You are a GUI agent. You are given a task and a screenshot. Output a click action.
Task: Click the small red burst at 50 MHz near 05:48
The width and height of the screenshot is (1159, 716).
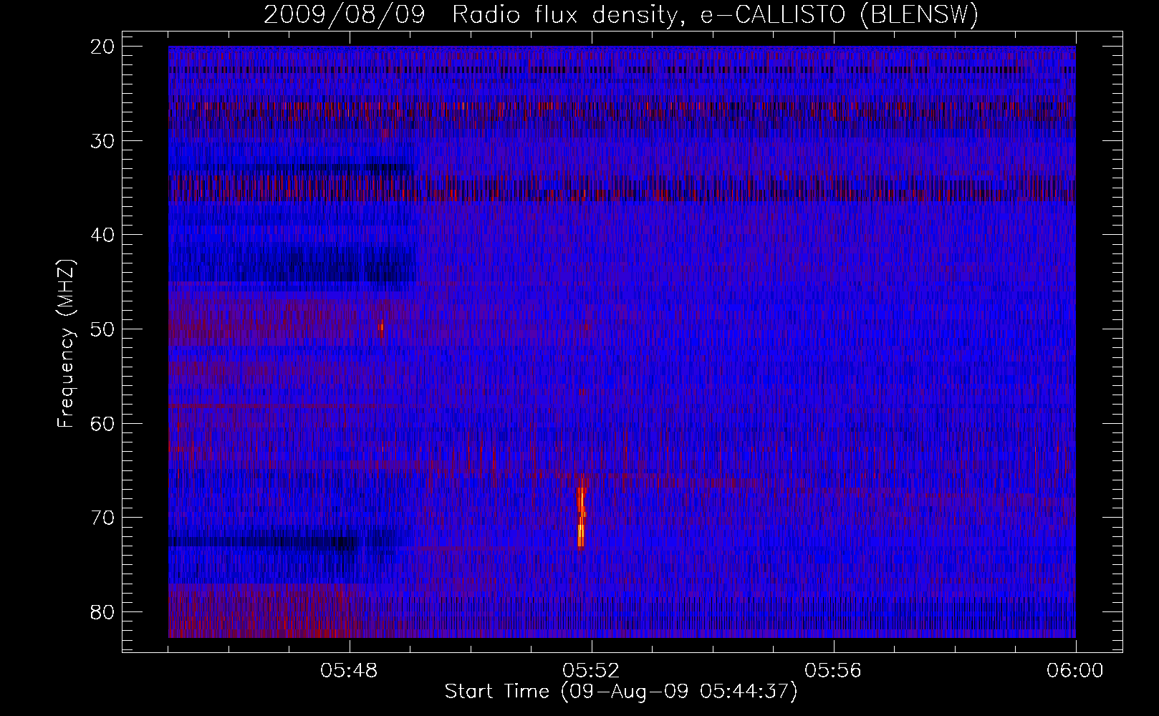(380, 328)
